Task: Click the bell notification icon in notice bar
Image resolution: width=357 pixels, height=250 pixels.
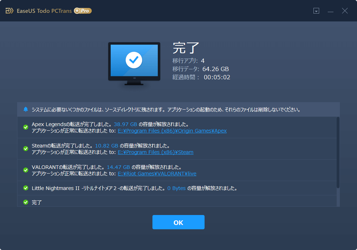Action: point(26,110)
